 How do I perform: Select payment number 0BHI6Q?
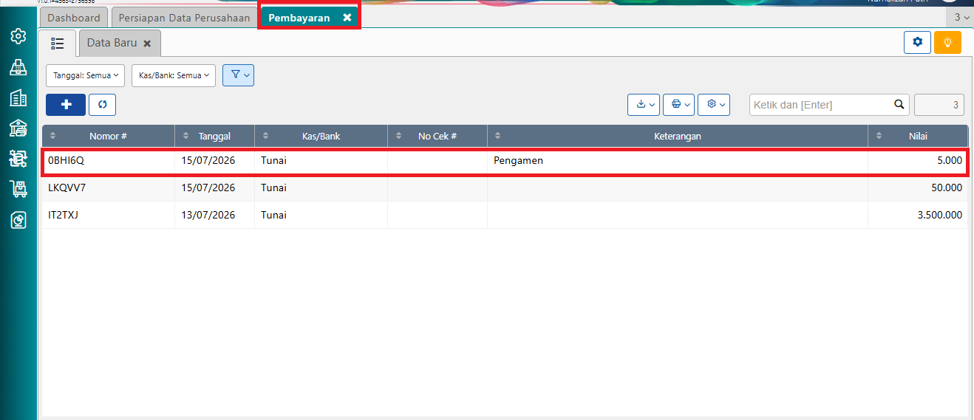[66, 160]
